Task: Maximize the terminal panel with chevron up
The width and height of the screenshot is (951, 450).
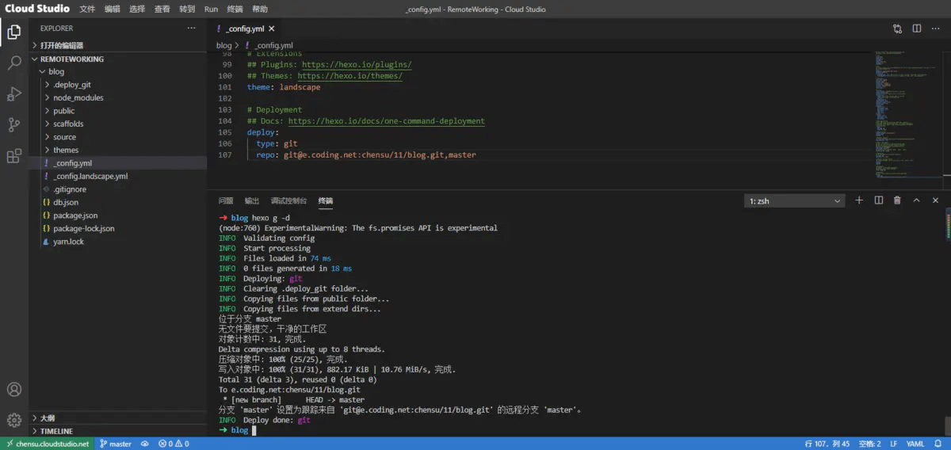Action: [x=917, y=200]
